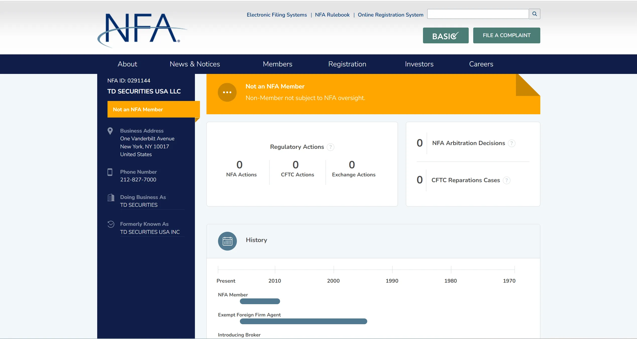This screenshot has height=339, width=637.
Task: Click the NFA Member timeline bar
Action: [260, 301]
